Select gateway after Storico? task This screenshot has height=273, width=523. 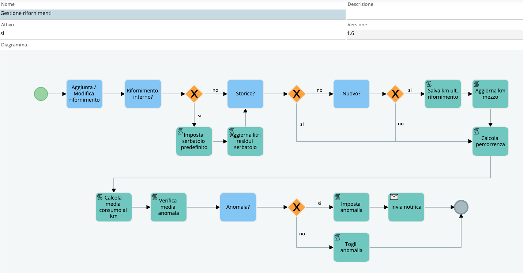(297, 94)
